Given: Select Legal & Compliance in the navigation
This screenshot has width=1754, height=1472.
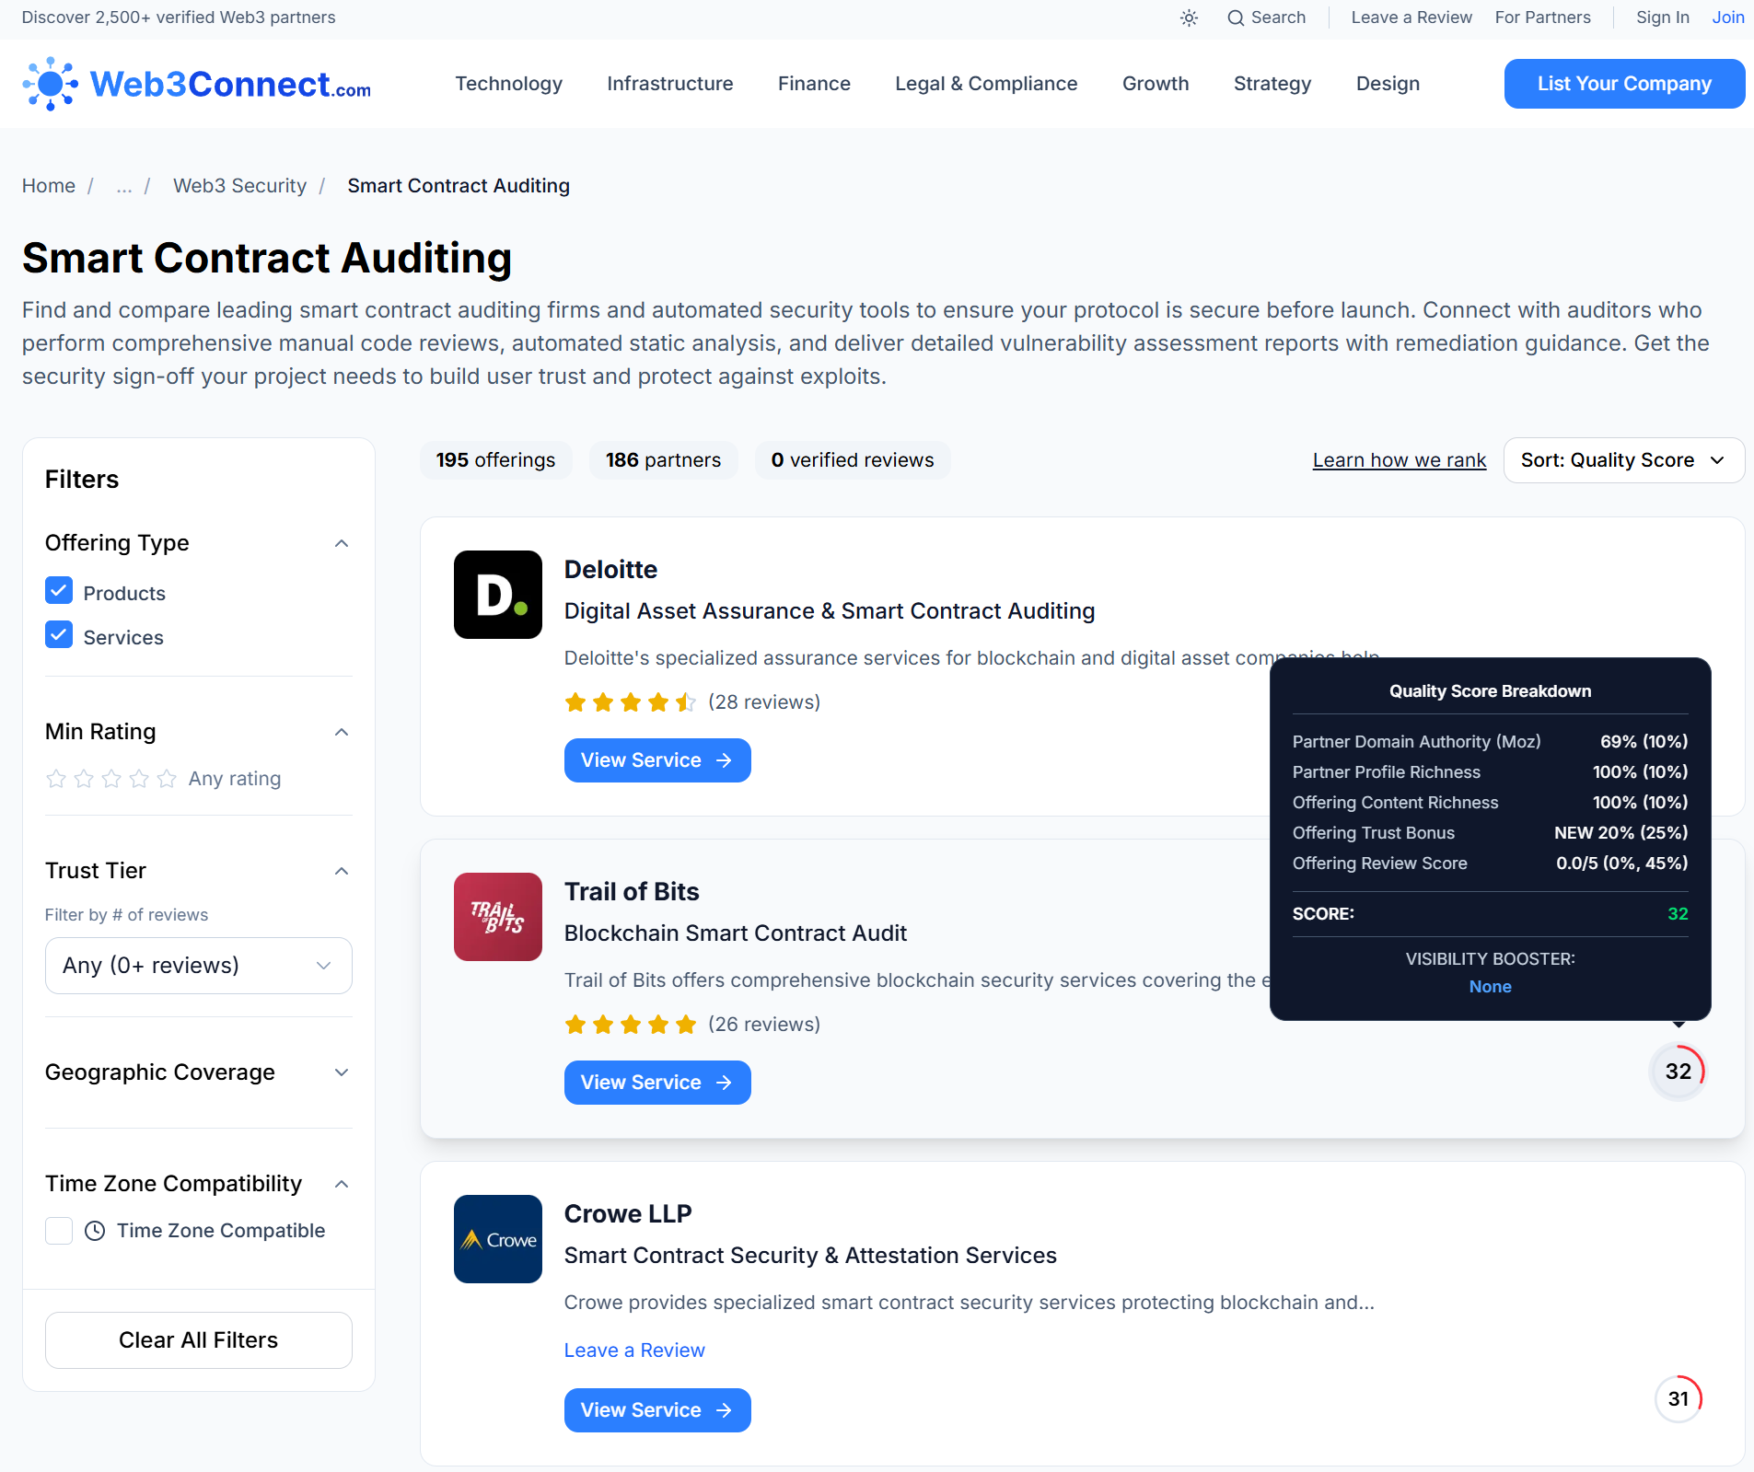Looking at the screenshot, I should click(x=986, y=83).
